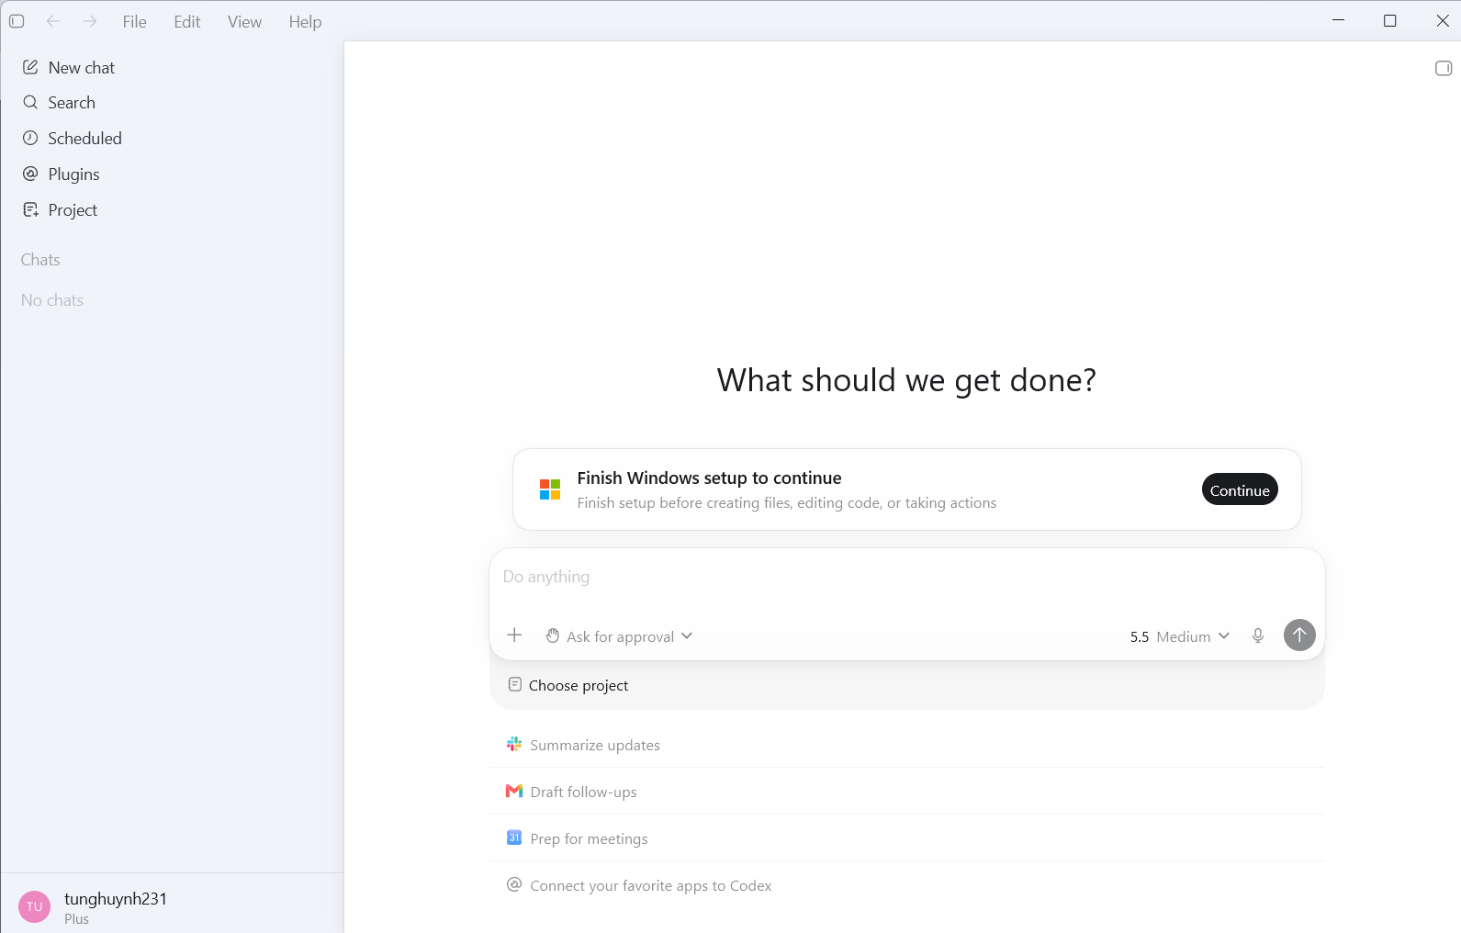This screenshot has width=1461, height=933.
Task: Open the View menu
Action: [x=244, y=21]
